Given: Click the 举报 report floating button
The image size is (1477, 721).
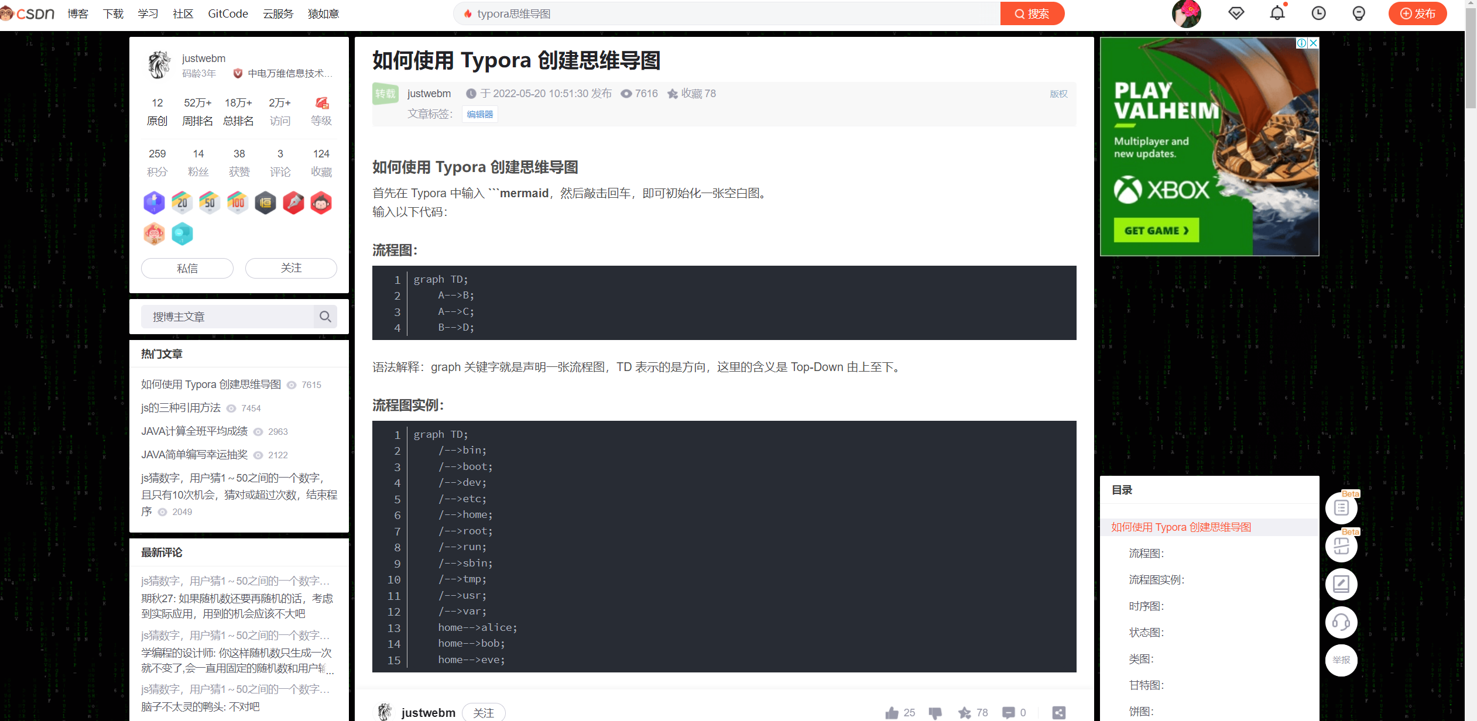Looking at the screenshot, I should pyautogui.click(x=1341, y=660).
